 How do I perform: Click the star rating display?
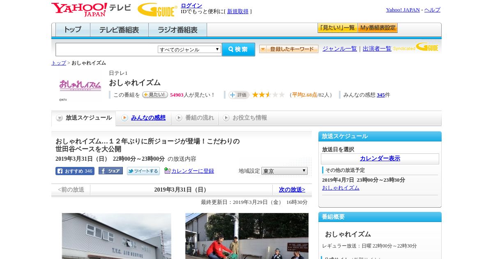(268, 95)
